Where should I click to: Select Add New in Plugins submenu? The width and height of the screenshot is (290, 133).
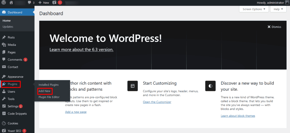(44, 91)
